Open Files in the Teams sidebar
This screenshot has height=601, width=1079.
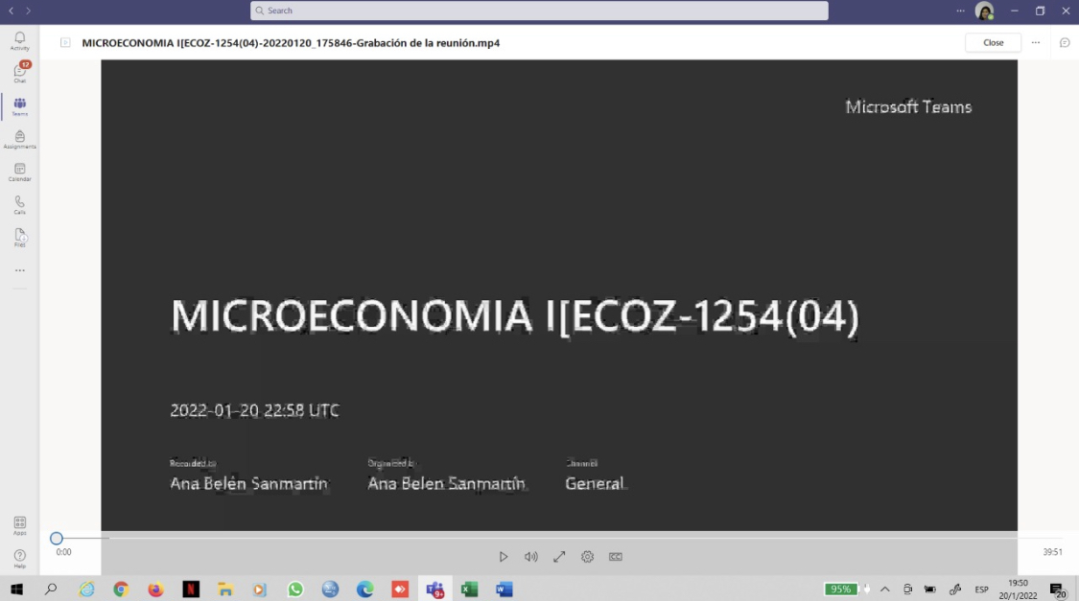tap(19, 238)
